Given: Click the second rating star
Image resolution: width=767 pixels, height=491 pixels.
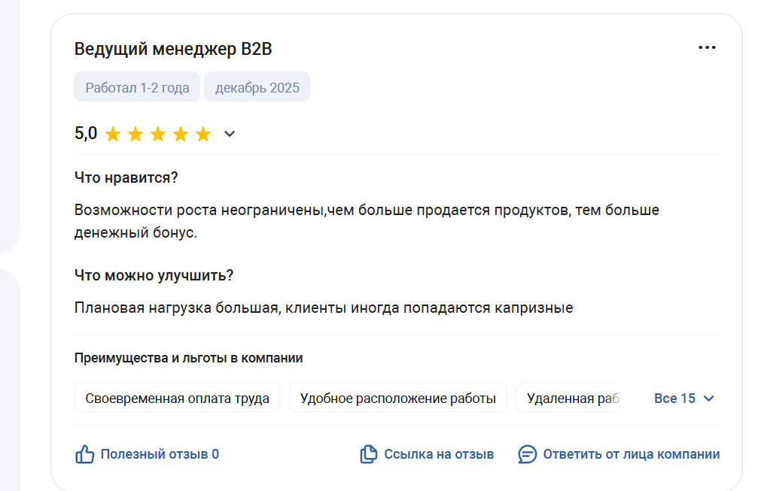Looking at the screenshot, I should pyautogui.click(x=135, y=135).
